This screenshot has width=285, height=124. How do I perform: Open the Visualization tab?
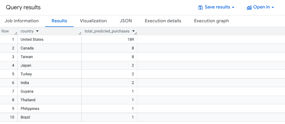(93, 21)
